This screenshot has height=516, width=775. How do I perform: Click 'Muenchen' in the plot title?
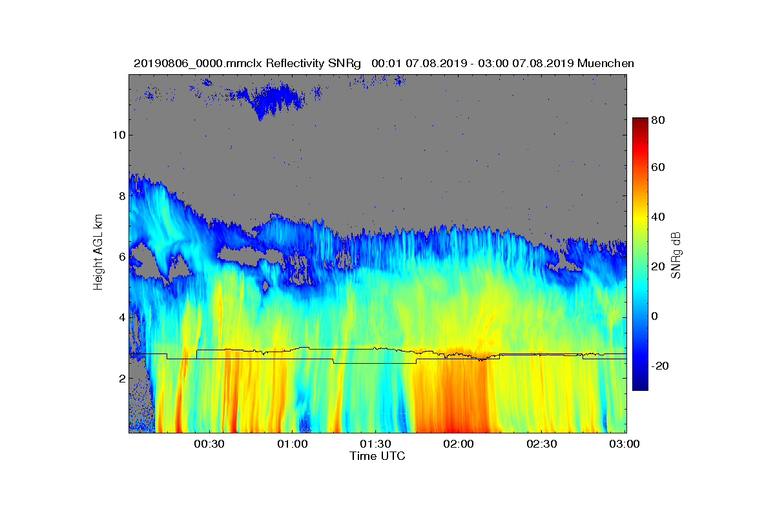point(606,63)
